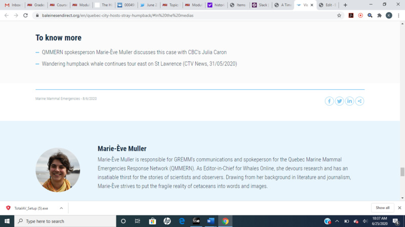Reload the page
Viewport: 405px width, 227px height.
point(26,16)
